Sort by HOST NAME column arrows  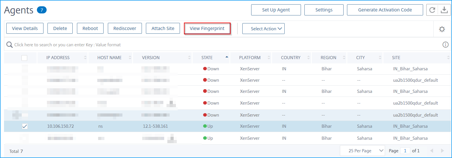(x=130, y=58)
